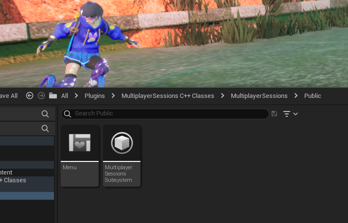Expand the chevron right after Plugins breadcrumb
Viewport: 348px width, 223px height.
point(113,96)
